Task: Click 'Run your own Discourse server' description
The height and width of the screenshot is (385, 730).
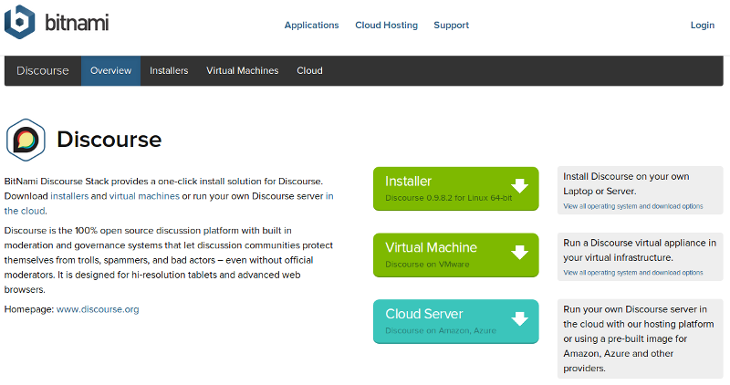Action: [638, 338]
